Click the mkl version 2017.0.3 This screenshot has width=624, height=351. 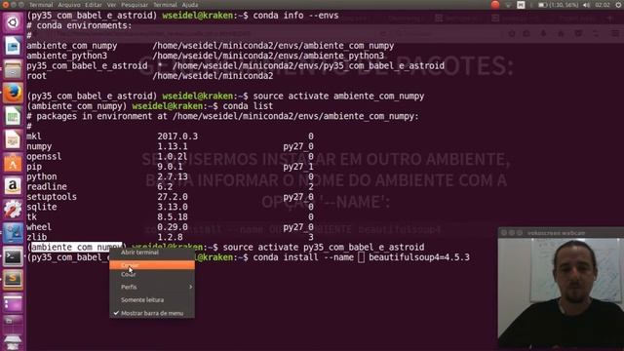point(177,136)
